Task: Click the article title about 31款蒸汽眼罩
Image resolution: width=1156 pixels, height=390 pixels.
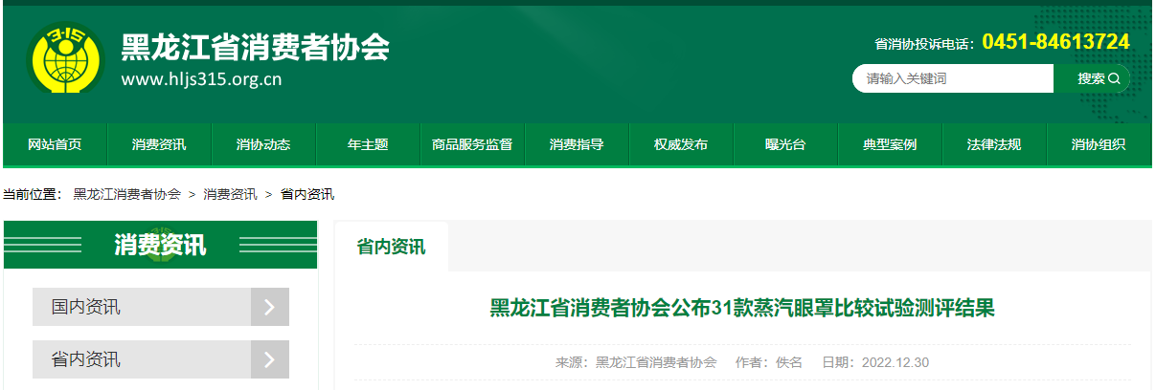Action: [x=742, y=308]
